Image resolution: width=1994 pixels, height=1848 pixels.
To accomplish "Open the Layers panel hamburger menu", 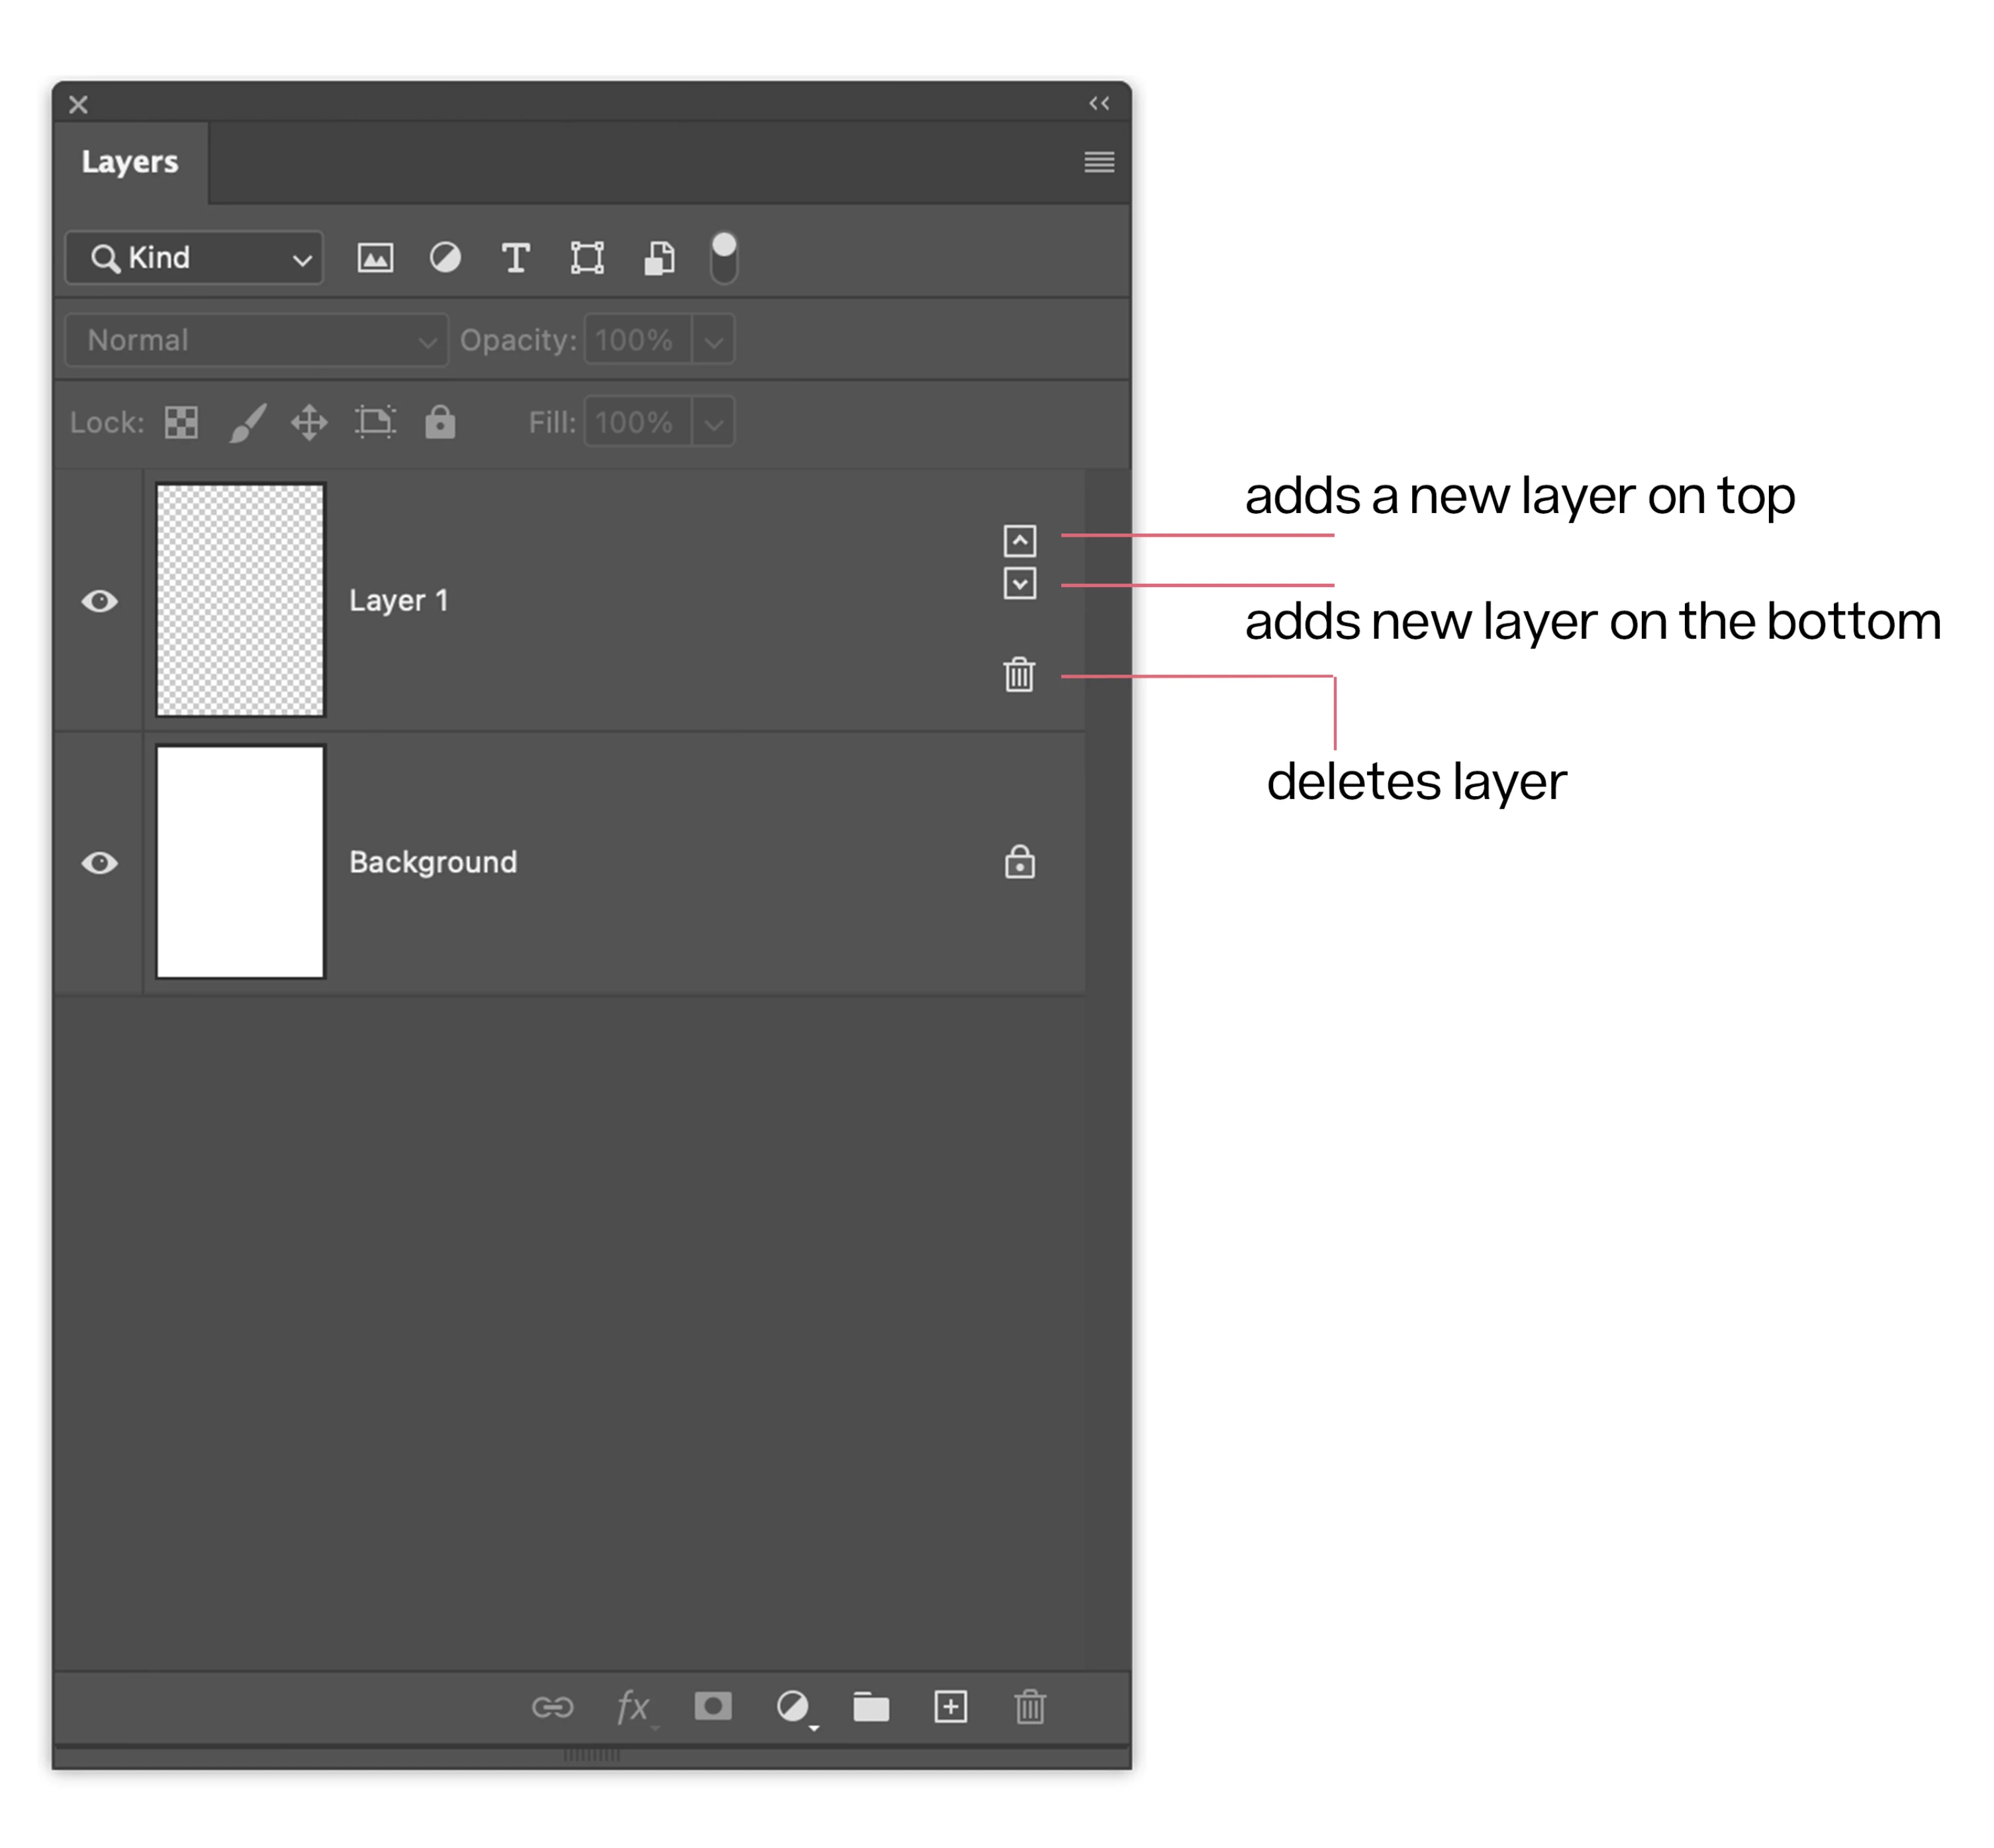I will tap(1099, 162).
